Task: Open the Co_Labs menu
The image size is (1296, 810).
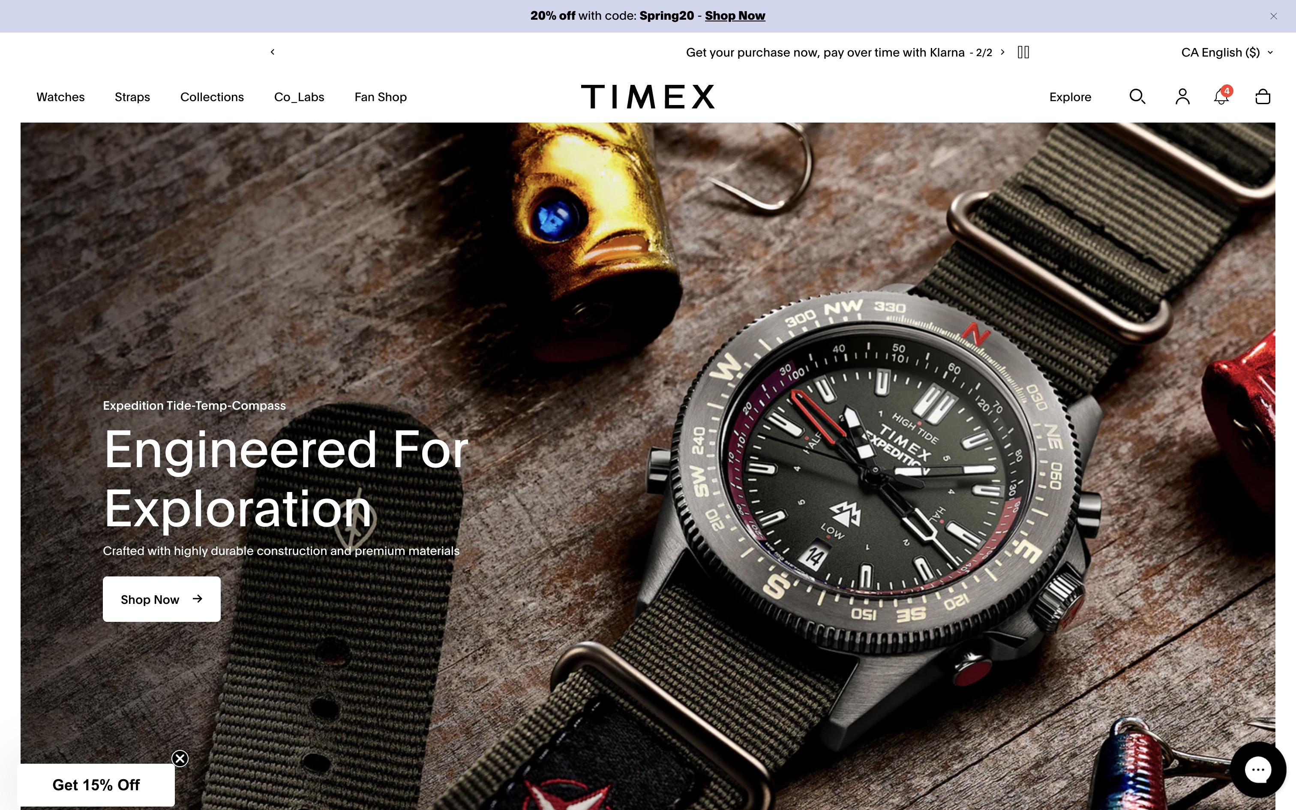Action: pos(300,97)
